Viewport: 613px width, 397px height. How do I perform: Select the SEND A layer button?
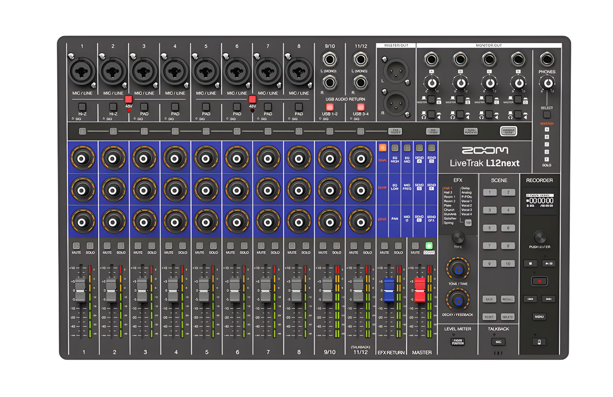(x=419, y=148)
